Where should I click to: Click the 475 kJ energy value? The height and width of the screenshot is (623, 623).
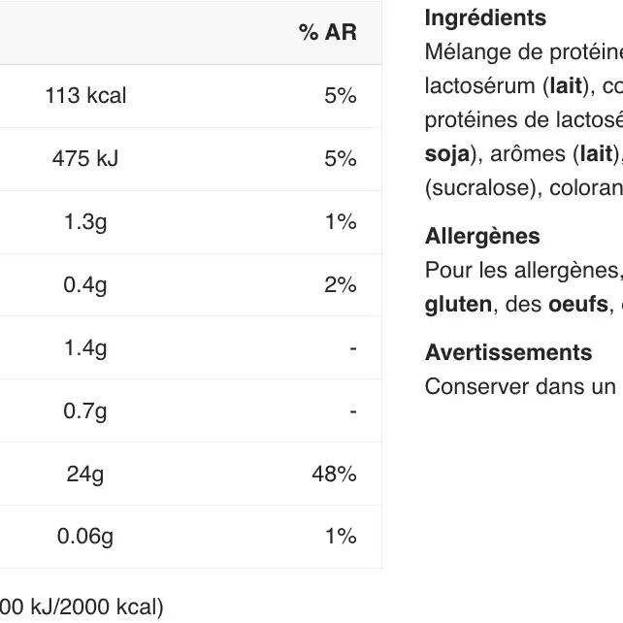(x=85, y=159)
